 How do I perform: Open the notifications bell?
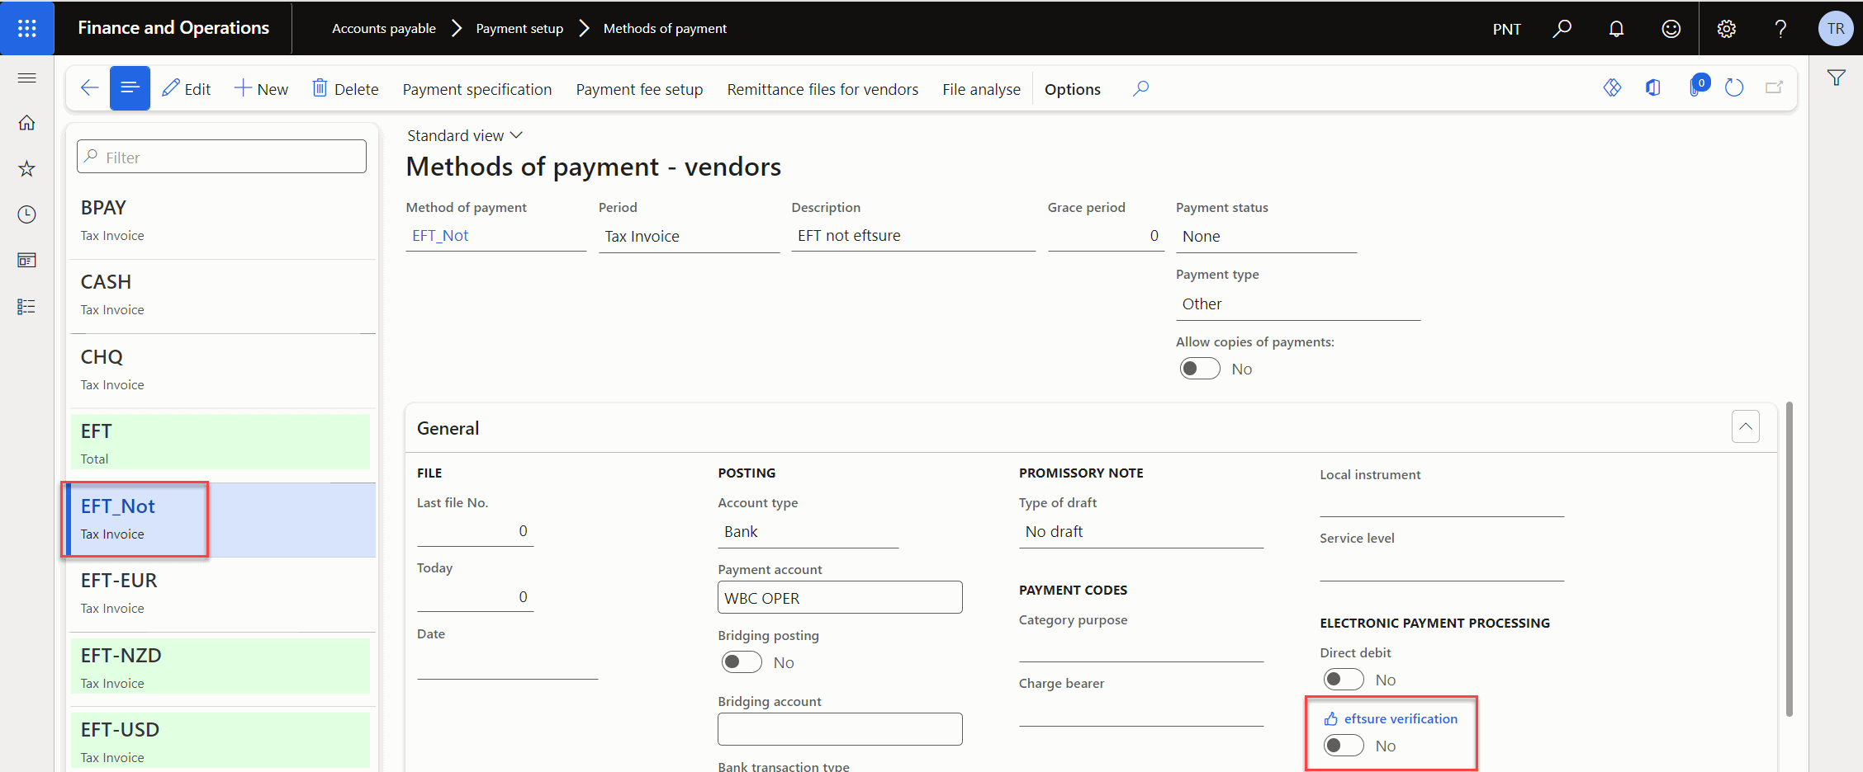tap(1616, 29)
